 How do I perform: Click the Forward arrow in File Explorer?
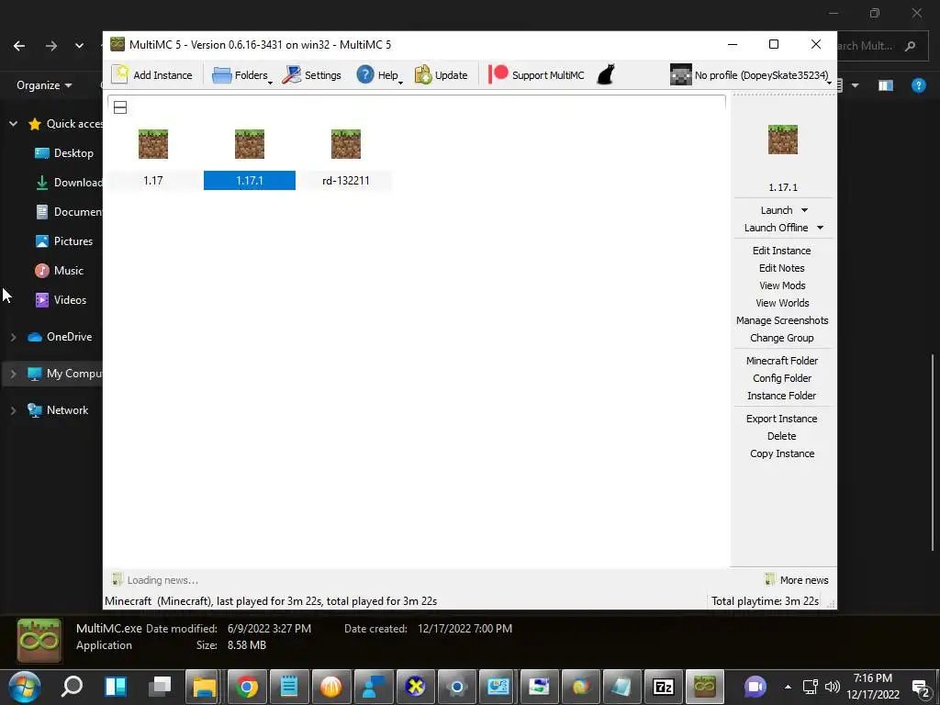click(51, 46)
